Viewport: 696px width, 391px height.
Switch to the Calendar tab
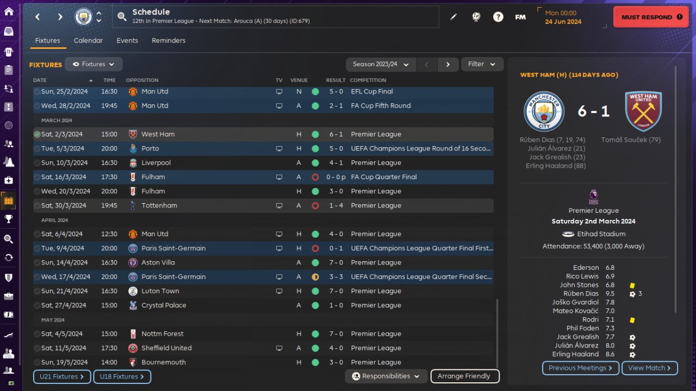coord(88,41)
